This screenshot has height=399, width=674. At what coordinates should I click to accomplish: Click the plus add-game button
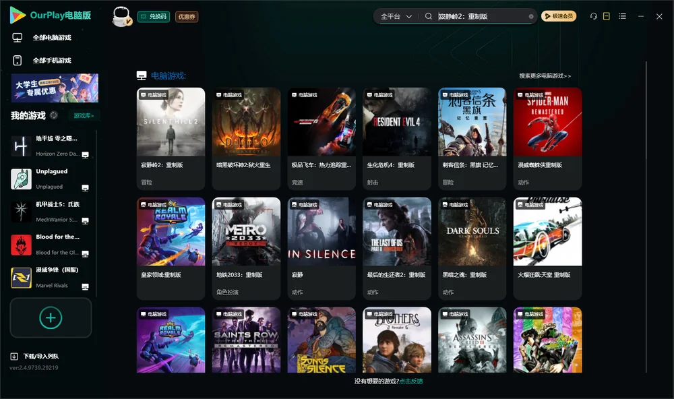coord(51,317)
